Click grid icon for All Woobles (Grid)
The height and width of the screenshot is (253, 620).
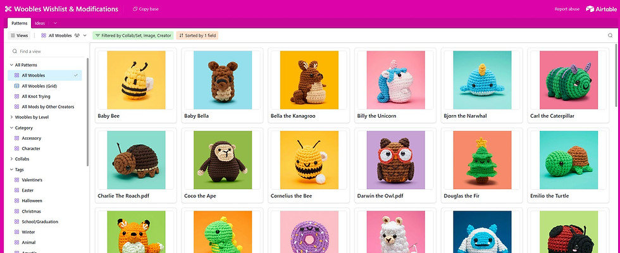(x=16, y=86)
